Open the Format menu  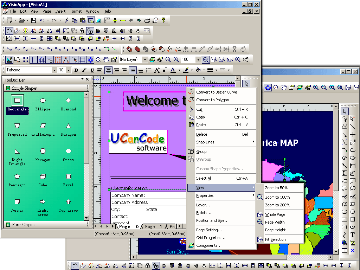pyautogui.click(x=75, y=11)
